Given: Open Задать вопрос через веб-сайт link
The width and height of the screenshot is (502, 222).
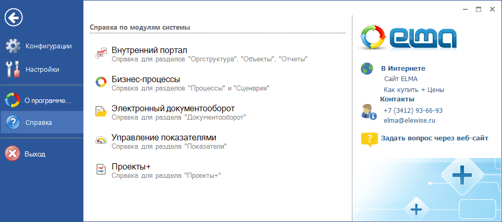Looking at the screenshot, I should point(434,138).
